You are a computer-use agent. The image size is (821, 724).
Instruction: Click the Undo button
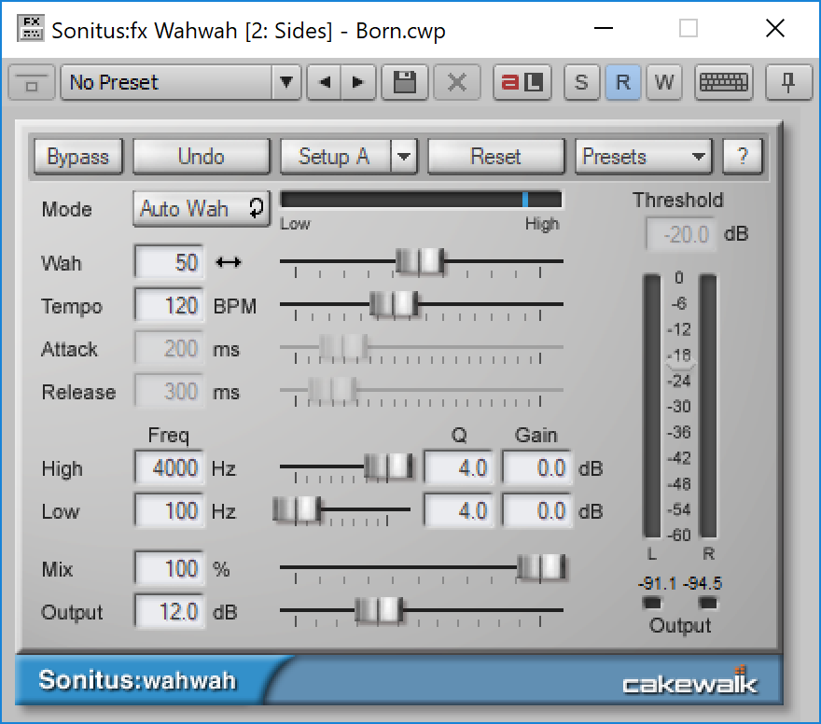point(201,156)
